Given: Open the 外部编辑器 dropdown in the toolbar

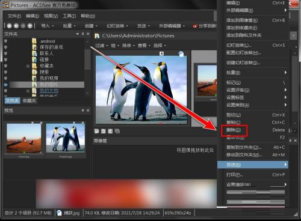Looking at the screenshot, I should point(172,26).
